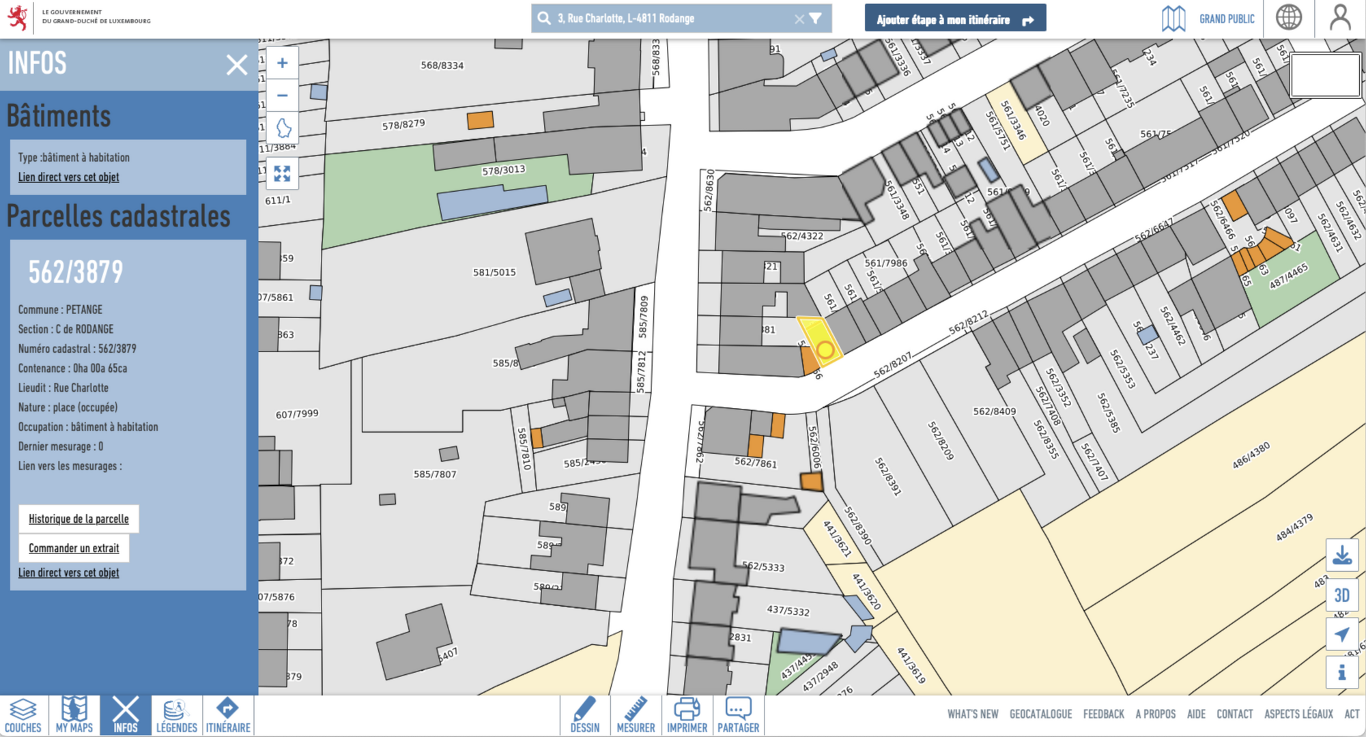Open the user account icon
This screenshot has height=737, width=1366.
point(1340,18)
